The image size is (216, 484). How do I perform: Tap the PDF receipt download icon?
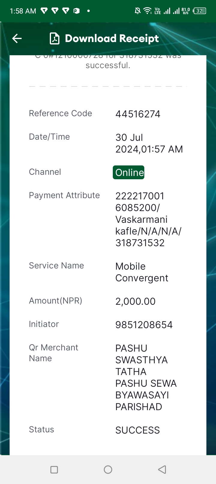(x=55, y=39)
